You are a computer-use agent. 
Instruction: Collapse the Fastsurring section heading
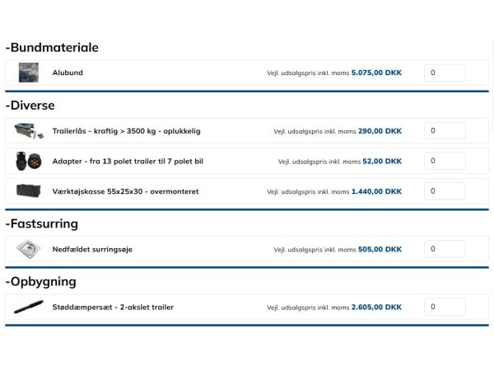pyautogui.click(x=41, y=223)
